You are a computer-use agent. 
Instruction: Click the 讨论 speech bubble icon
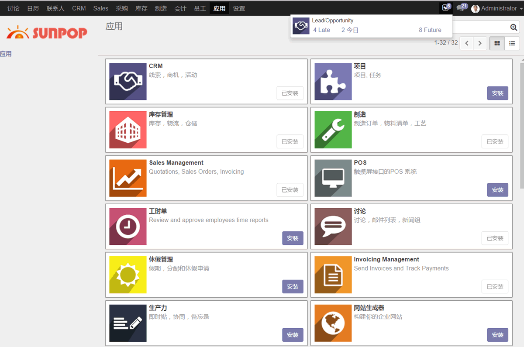pyautogui.click(x=333, y=227)
